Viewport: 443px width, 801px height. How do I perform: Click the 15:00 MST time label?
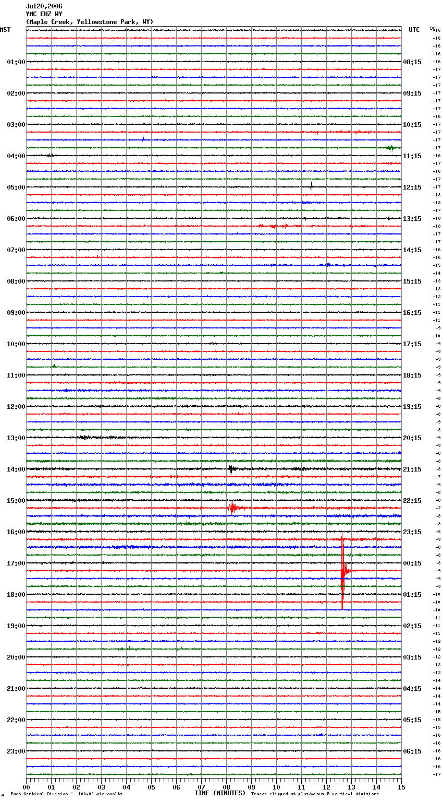[16, 501]
